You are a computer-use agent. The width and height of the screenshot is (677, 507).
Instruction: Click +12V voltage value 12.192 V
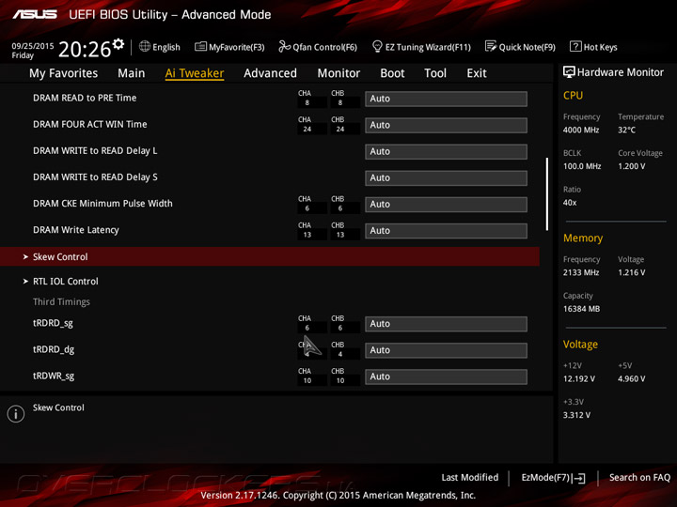coord(579,379)
